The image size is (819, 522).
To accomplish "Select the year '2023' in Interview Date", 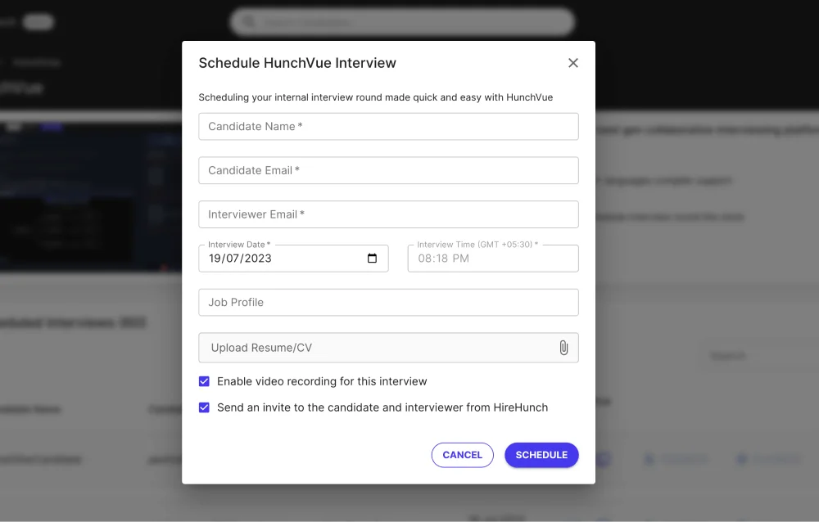I will 257,259.
